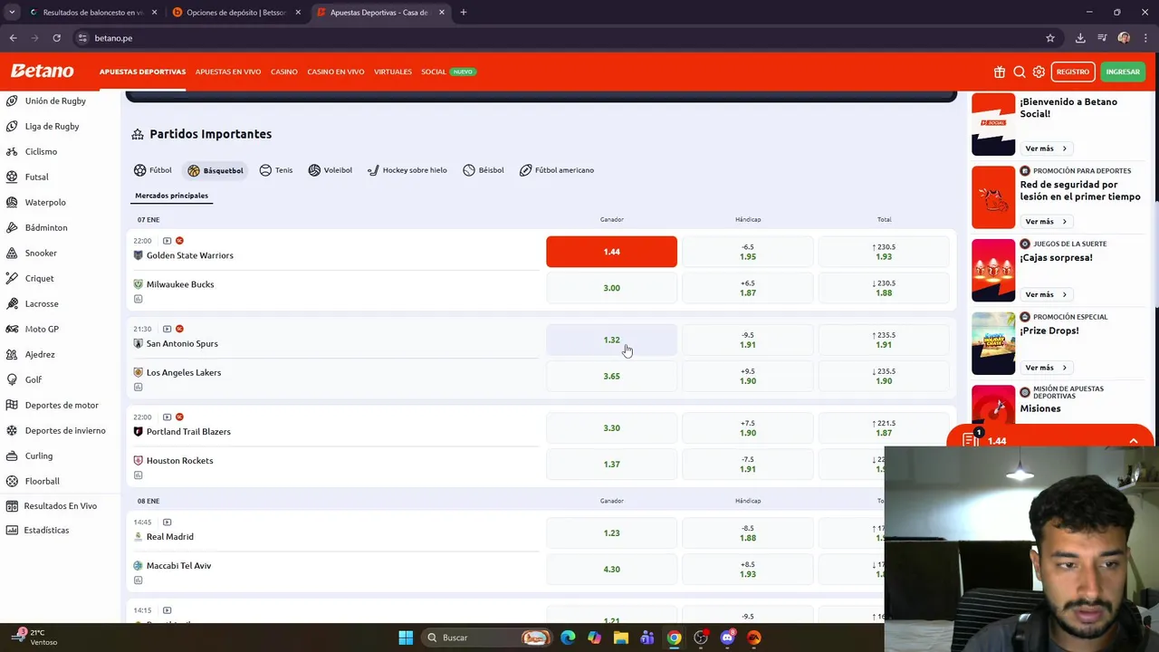
Task: Select Milwaukee Bucks winner odds 3.00
Action: [611, 288]
